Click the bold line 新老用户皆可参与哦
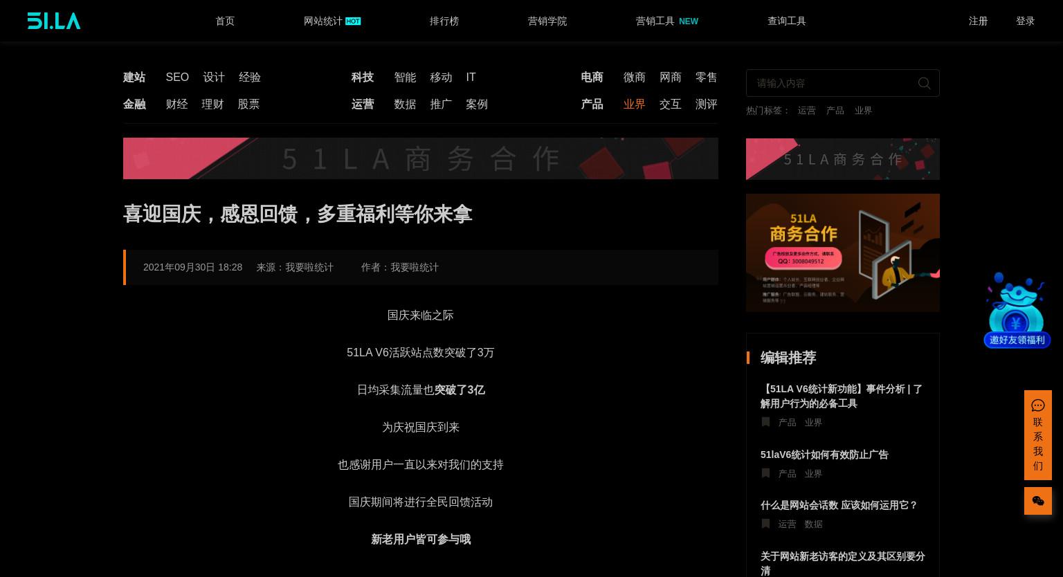The width and height of the screenshot is (1063, 577). pyautogui.click(x=421, y=539)
